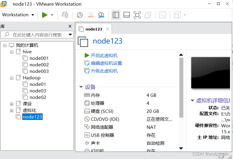Viewport: 233px width, 159px height.
Task: Select the node02 virtual machine
Action: tap(38, 97)
